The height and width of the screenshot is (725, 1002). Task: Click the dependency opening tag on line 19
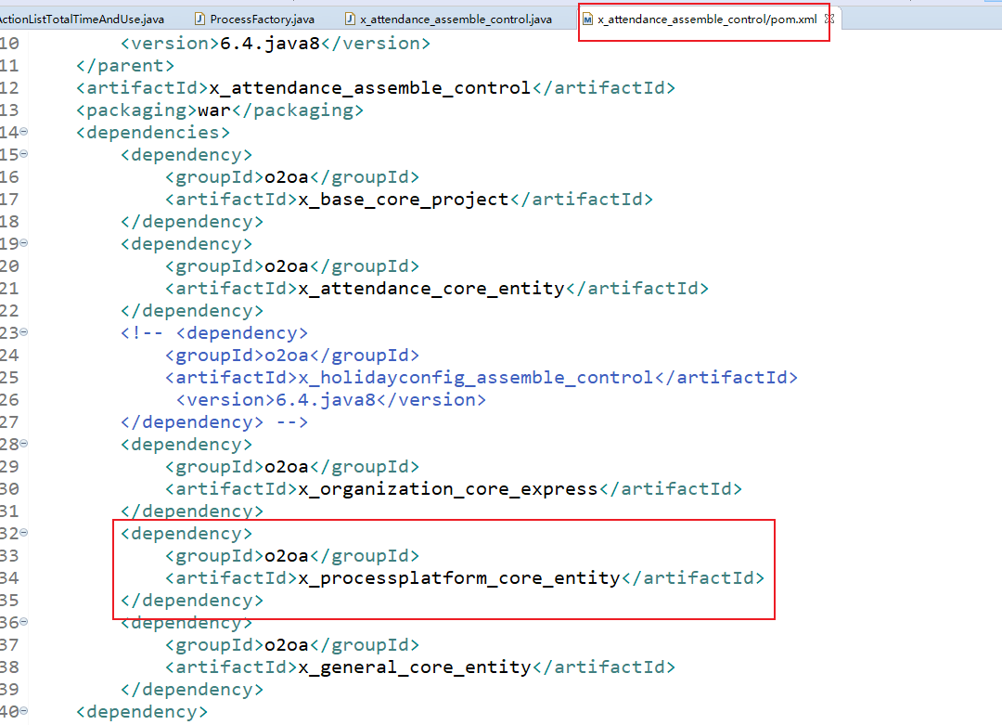click(186, 244)
